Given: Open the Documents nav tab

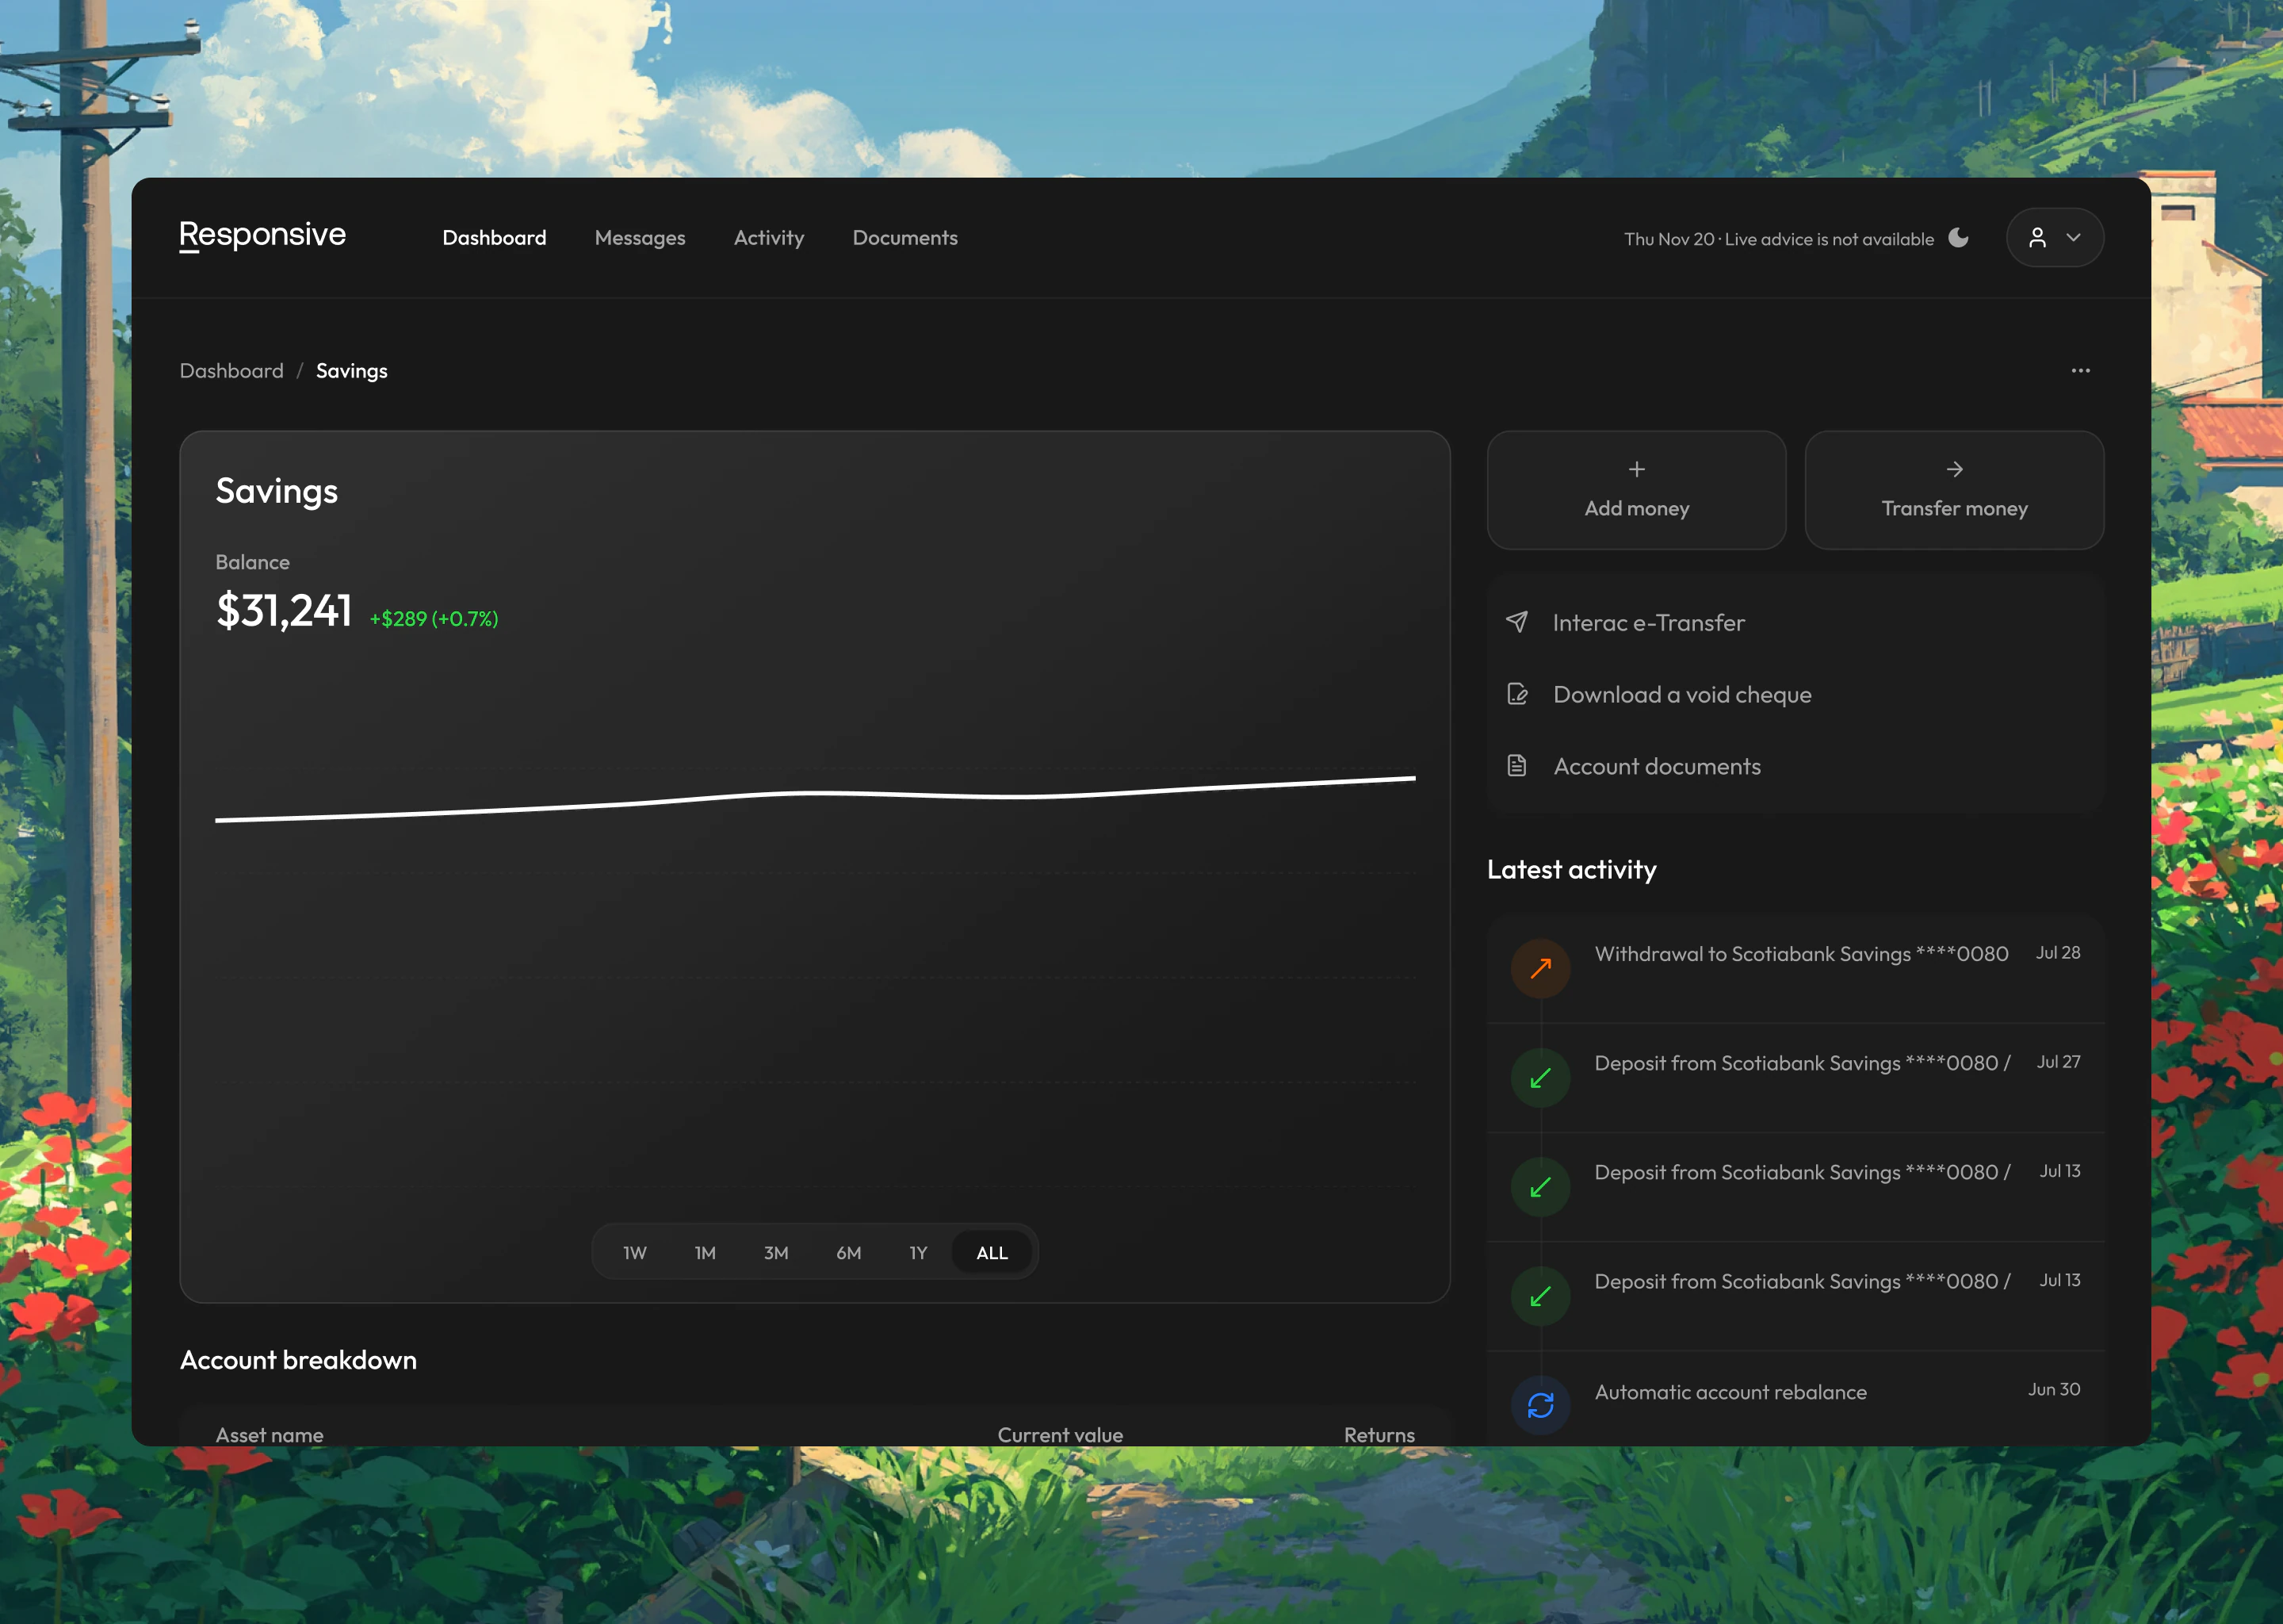Looking at the screenshot, I should [904, 238].
